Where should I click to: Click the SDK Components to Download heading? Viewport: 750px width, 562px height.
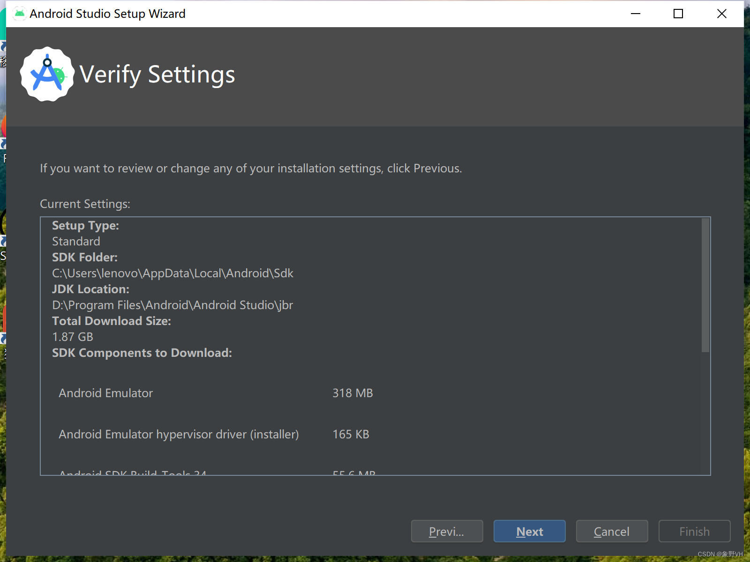click(142, 353)
